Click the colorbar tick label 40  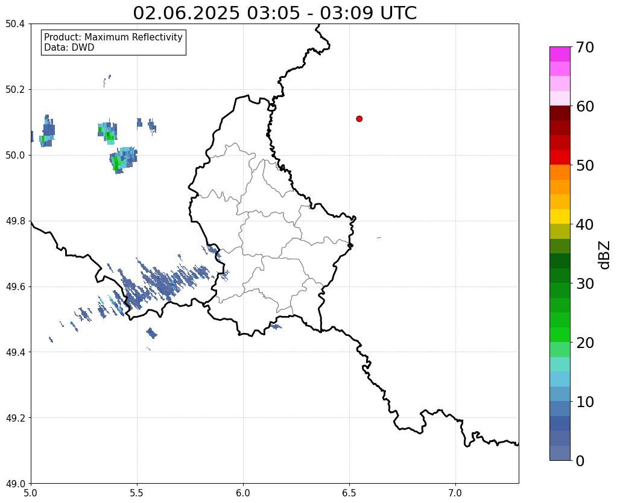[585, 224]
